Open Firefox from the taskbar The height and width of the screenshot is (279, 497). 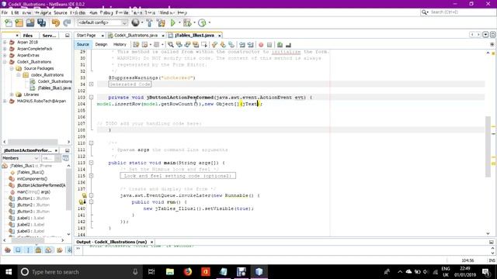tap(188, 272)
